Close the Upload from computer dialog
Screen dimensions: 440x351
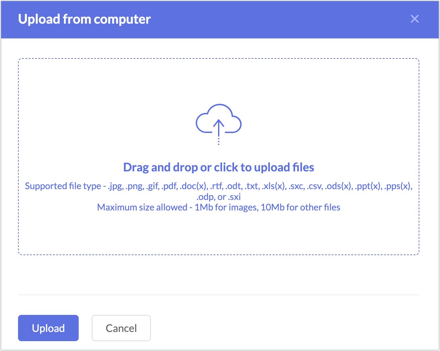415,19
